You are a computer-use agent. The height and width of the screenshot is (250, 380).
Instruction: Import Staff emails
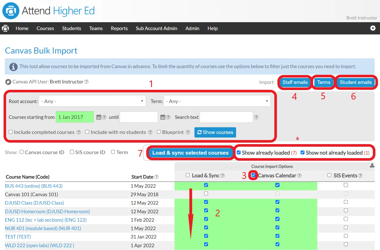(x=295, y=82)
